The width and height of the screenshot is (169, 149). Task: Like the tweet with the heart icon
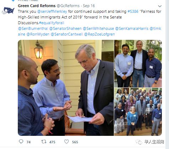[x=67, y=142]
